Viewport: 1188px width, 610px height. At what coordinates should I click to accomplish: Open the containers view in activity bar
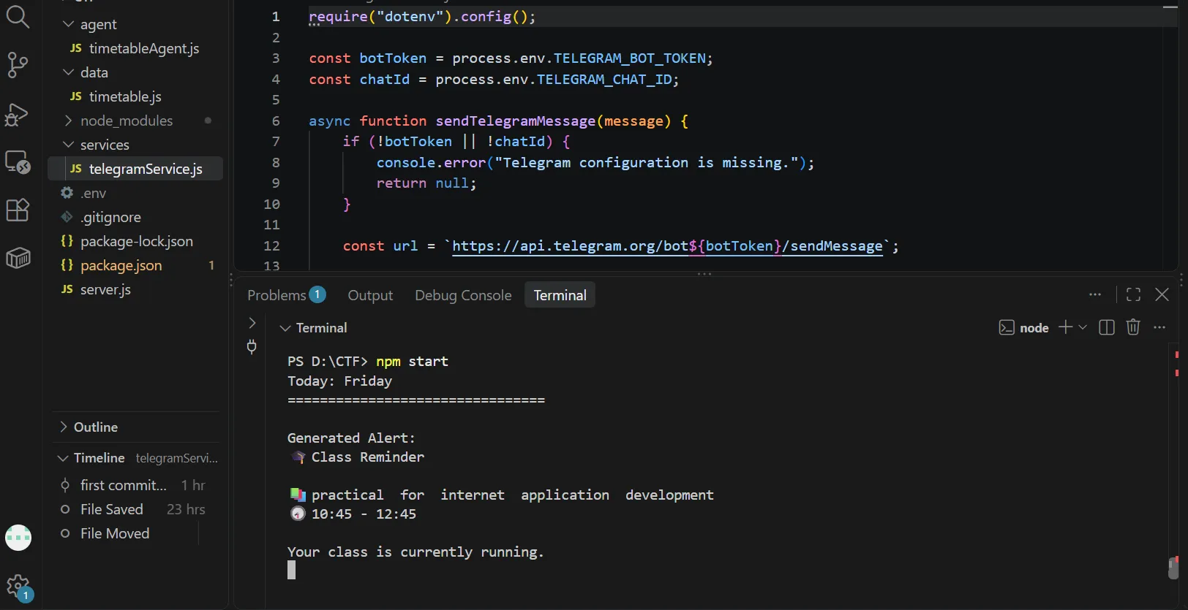(x=18, y=258)
